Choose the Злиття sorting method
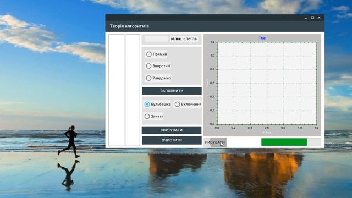 154,116
